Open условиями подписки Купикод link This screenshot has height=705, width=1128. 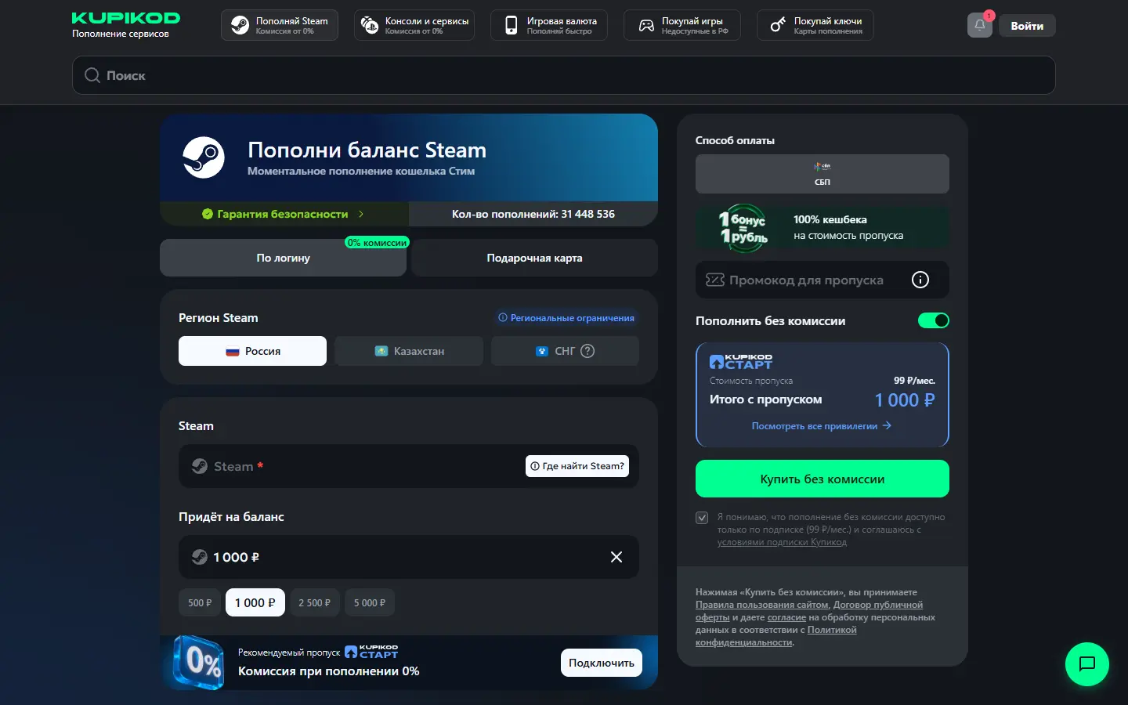point(782,542)
